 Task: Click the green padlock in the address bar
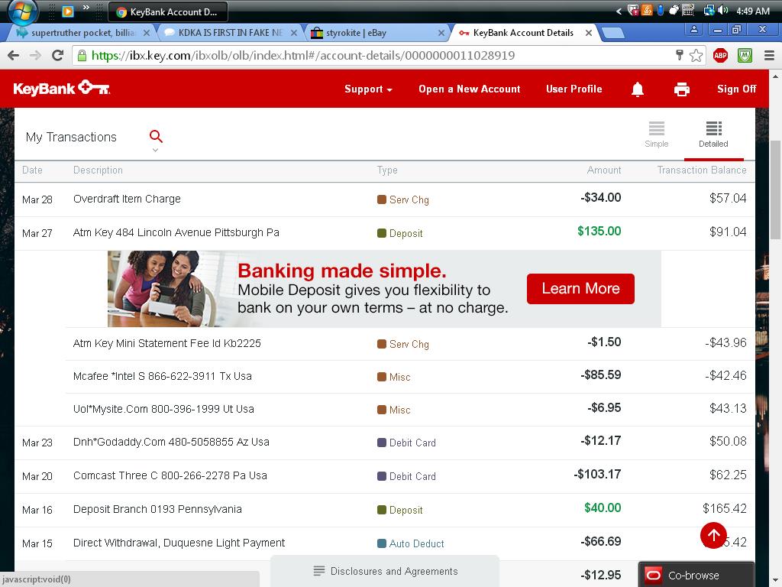(82, 55)
